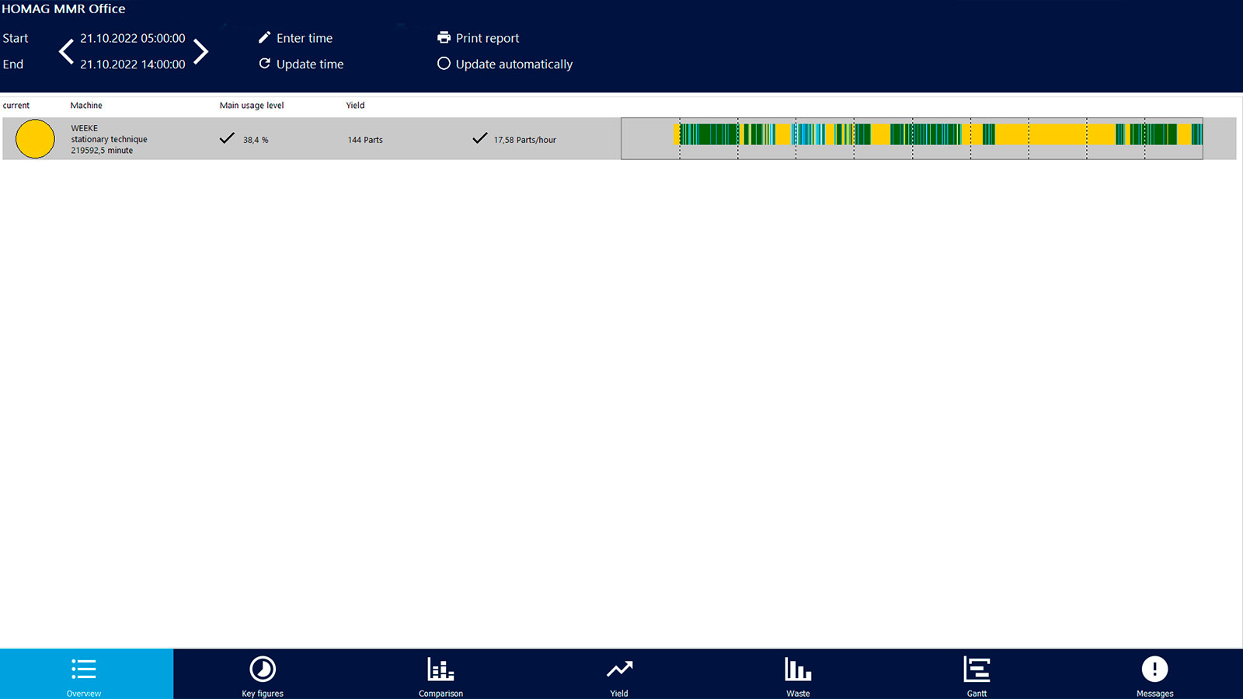1243x699 pixels.
Task: Enable Update automatically radio button
Action: (444, 64)
